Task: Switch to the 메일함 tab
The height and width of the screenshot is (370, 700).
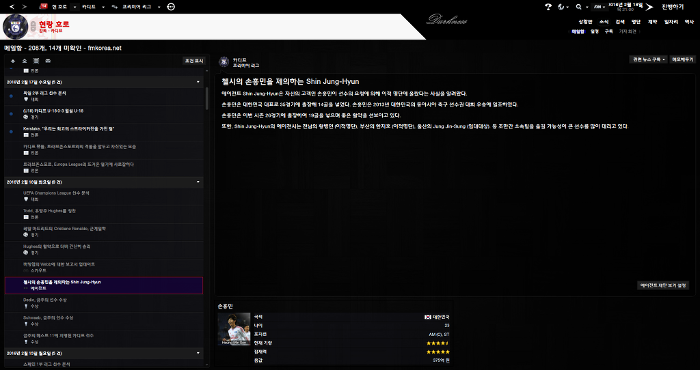Action: pyautogui.click(x=578, y=31)
